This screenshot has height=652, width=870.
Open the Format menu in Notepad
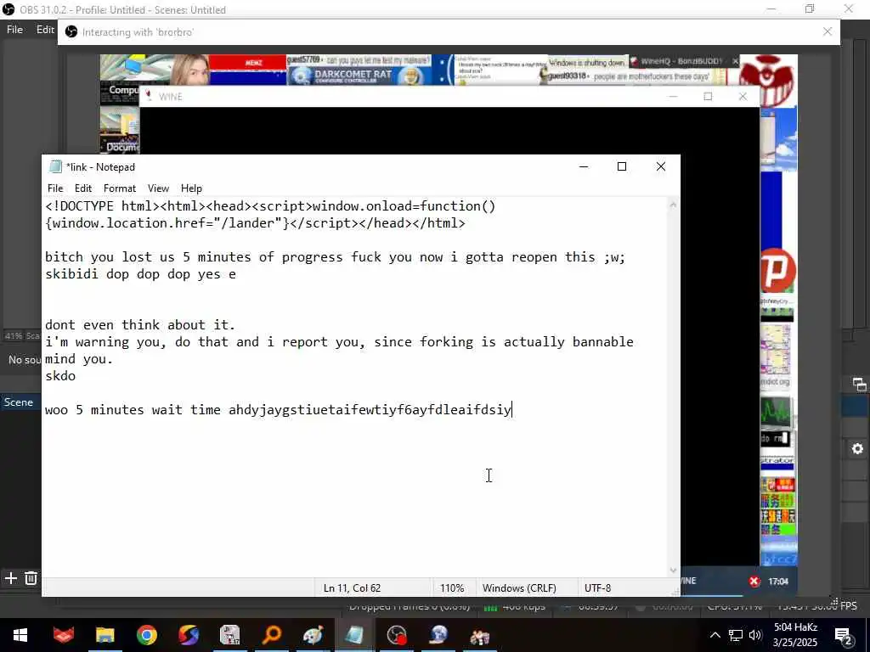coord(119,188)
